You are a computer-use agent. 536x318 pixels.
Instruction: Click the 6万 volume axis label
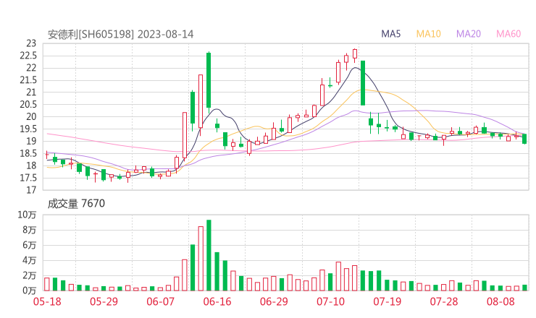(x=30, y=245)
